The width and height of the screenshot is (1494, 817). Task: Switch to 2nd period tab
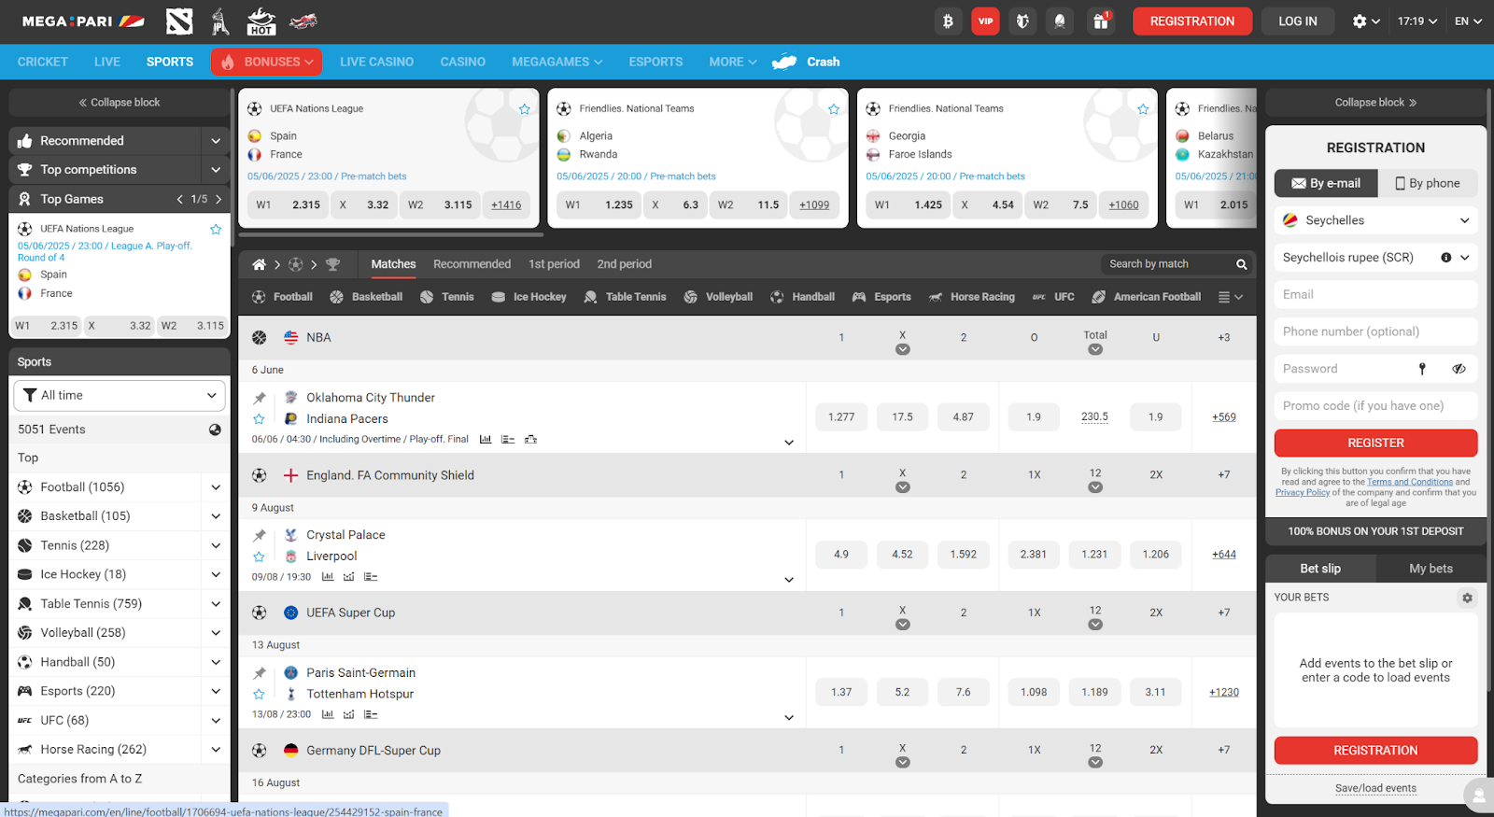click(x=624, y=264)
